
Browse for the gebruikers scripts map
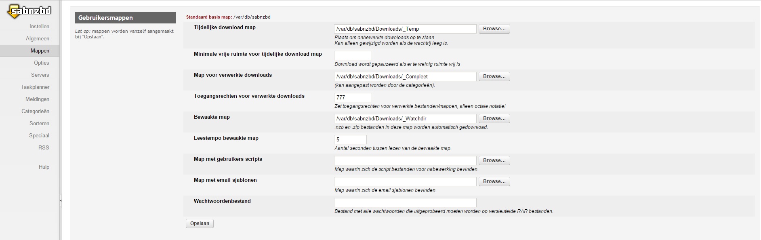tap(494, 160)
